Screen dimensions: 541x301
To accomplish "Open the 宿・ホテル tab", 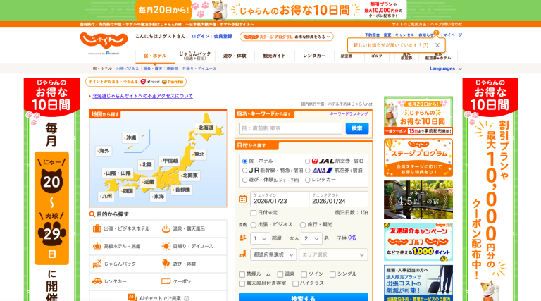I will (x=155, y=56).
